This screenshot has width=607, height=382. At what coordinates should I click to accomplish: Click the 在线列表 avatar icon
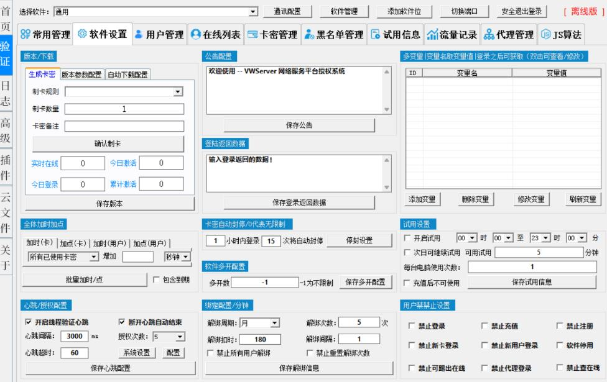[196, 35]
